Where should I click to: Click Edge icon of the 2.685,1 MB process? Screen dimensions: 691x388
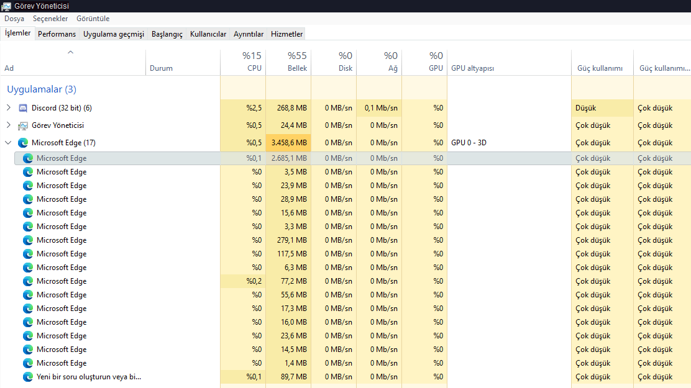(28, 158)
